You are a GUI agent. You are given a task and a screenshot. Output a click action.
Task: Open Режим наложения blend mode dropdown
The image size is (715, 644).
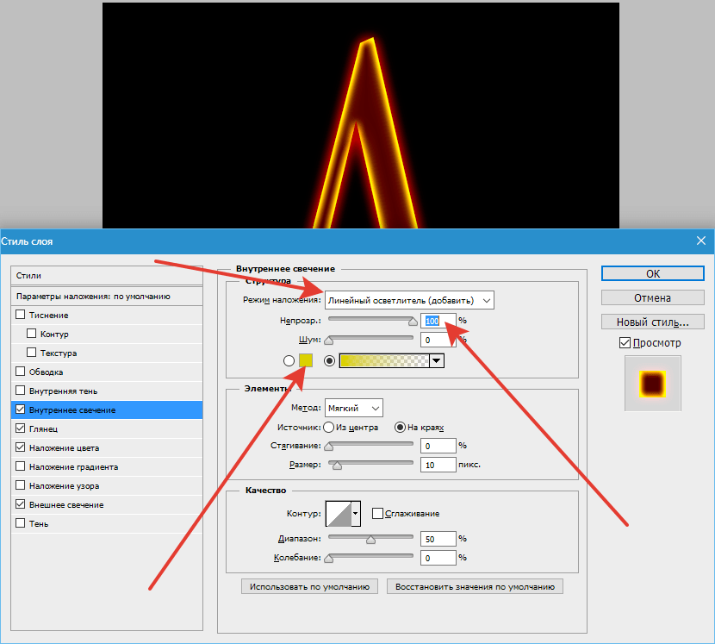point(409,300)
